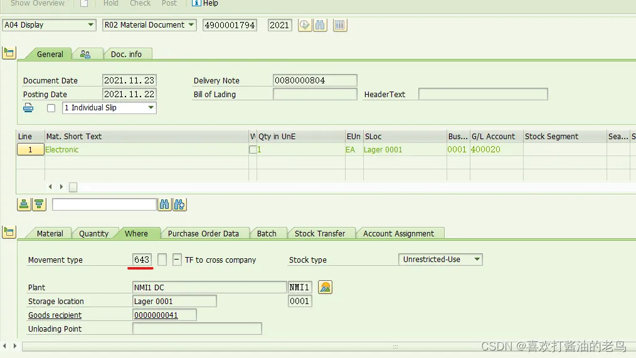The image size is (636, 358).
Task: Open the Account Assignment tab
Action: [398, 233]
